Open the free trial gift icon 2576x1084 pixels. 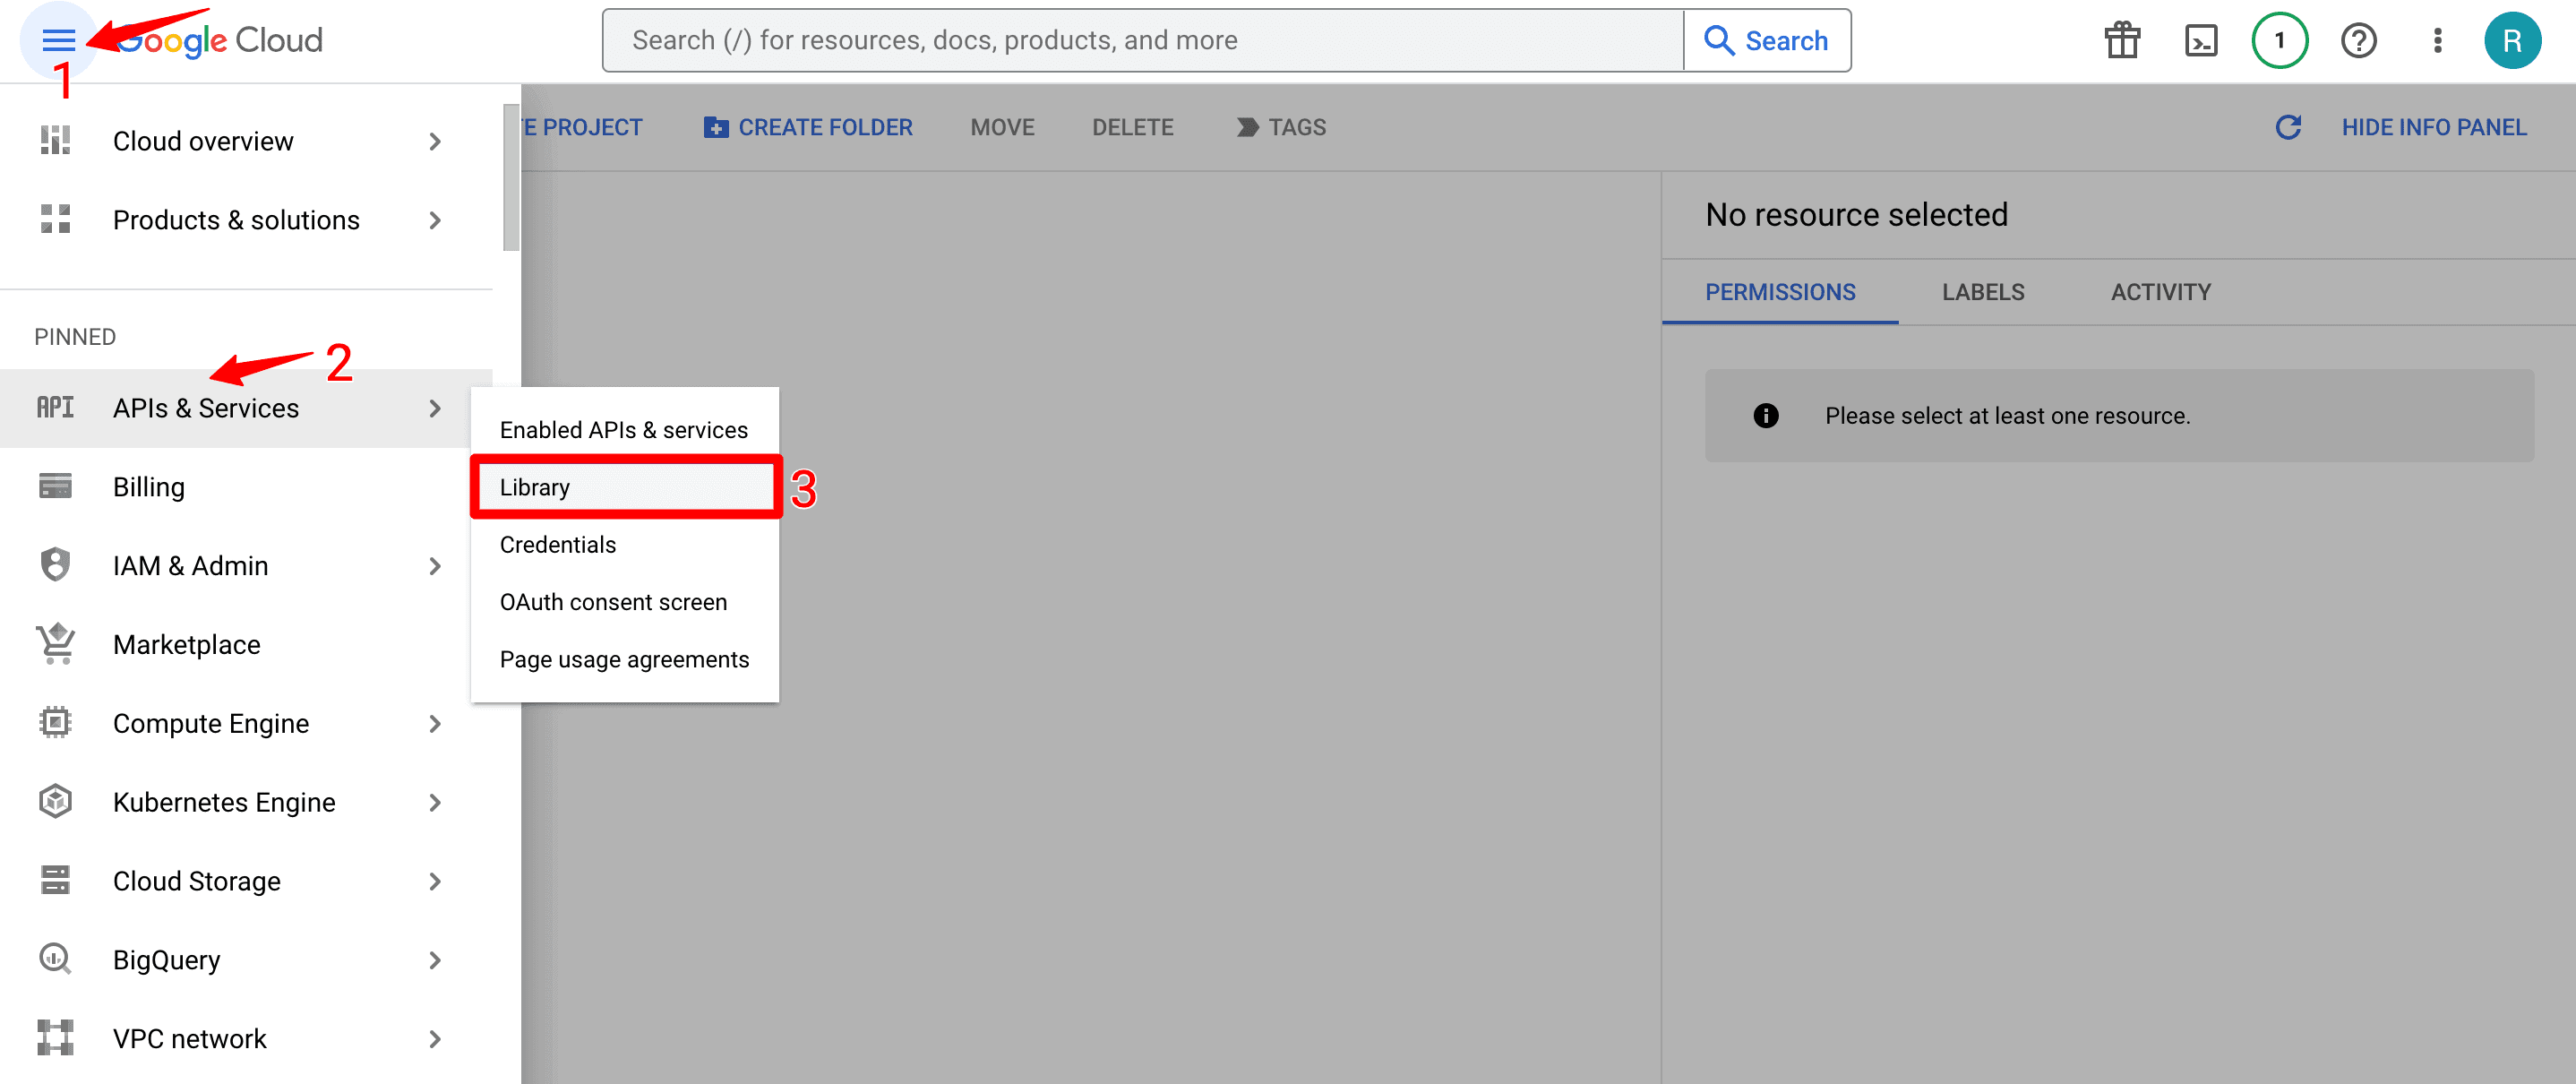tap(2122, 40)
